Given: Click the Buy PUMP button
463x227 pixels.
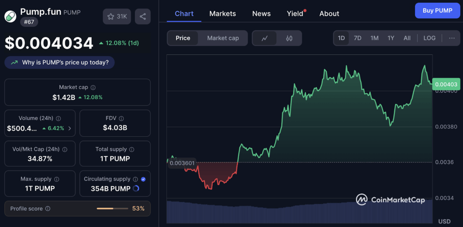Looking at the screenshot, I should pyautogui.click(x=437, y=10).
